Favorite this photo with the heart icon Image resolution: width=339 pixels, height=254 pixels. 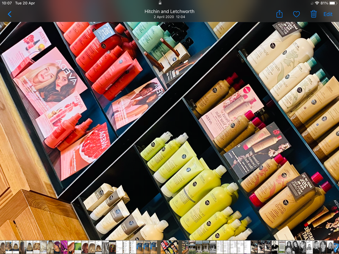296,14
